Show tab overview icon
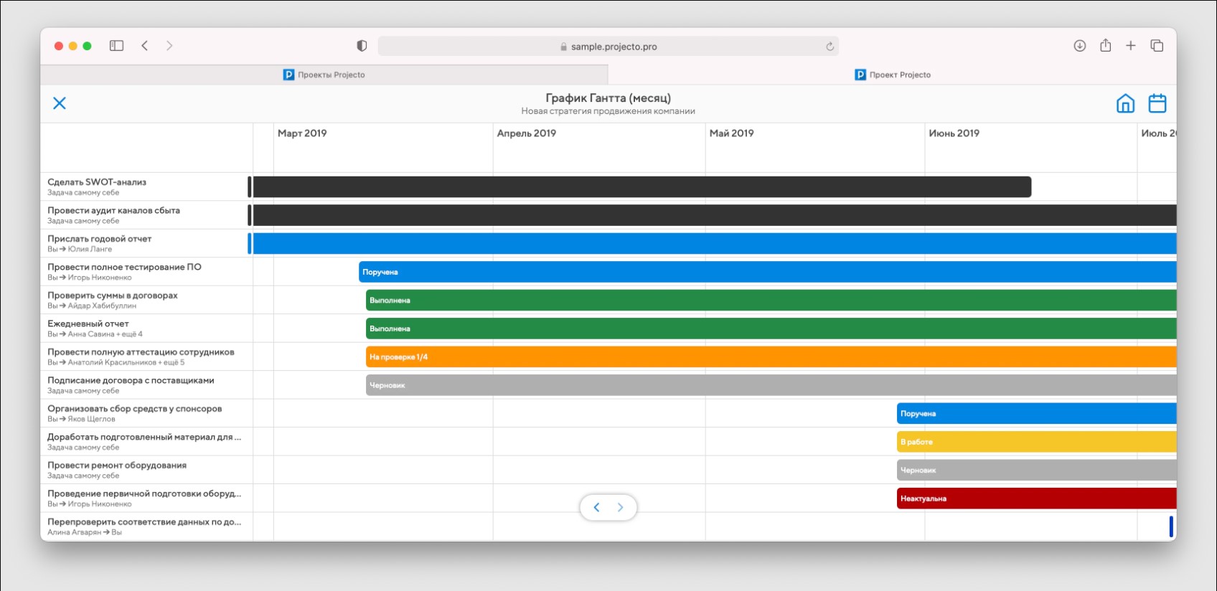 pos(1157,46)
